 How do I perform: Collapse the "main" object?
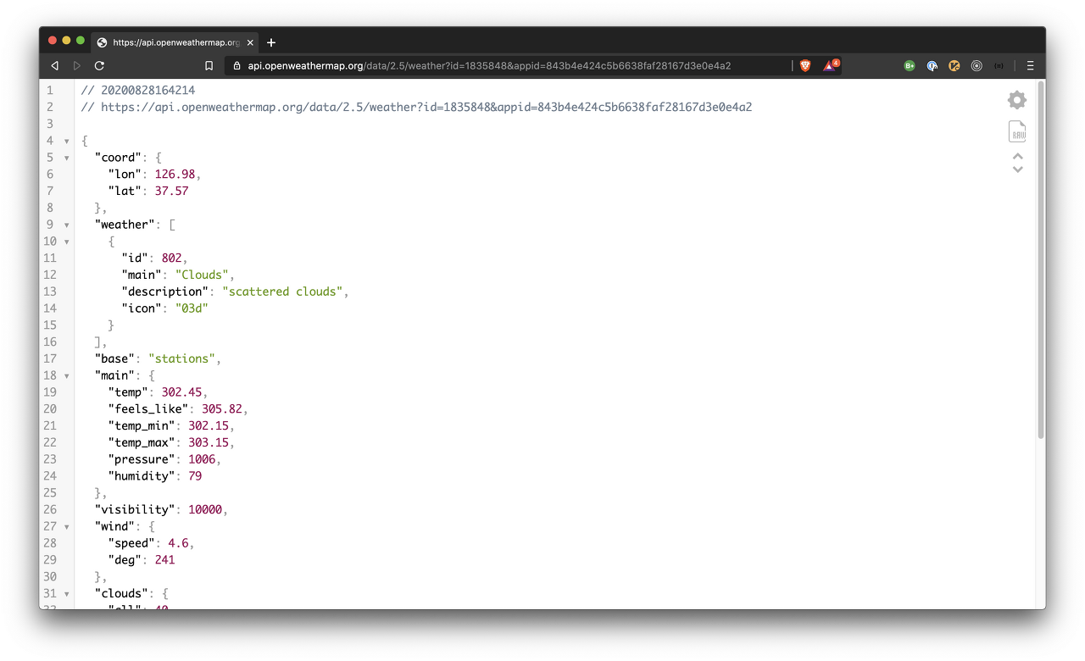[66, 375]
